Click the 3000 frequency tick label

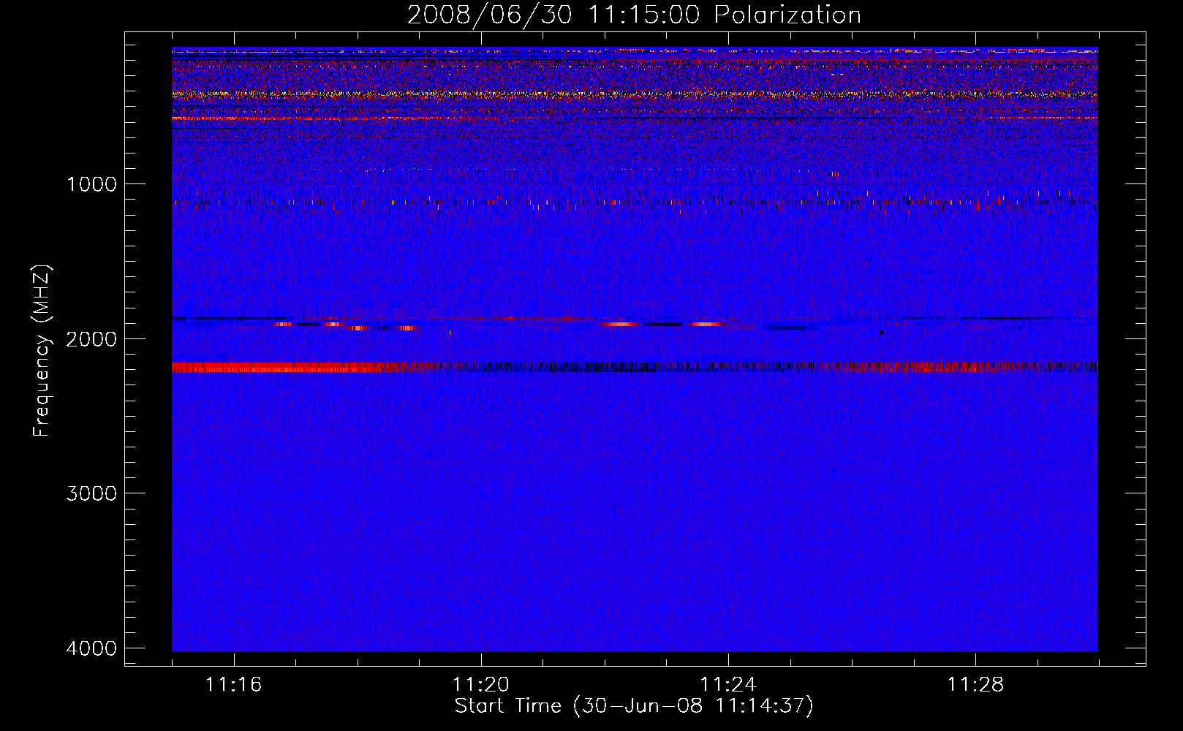click(x=91, y=493)
